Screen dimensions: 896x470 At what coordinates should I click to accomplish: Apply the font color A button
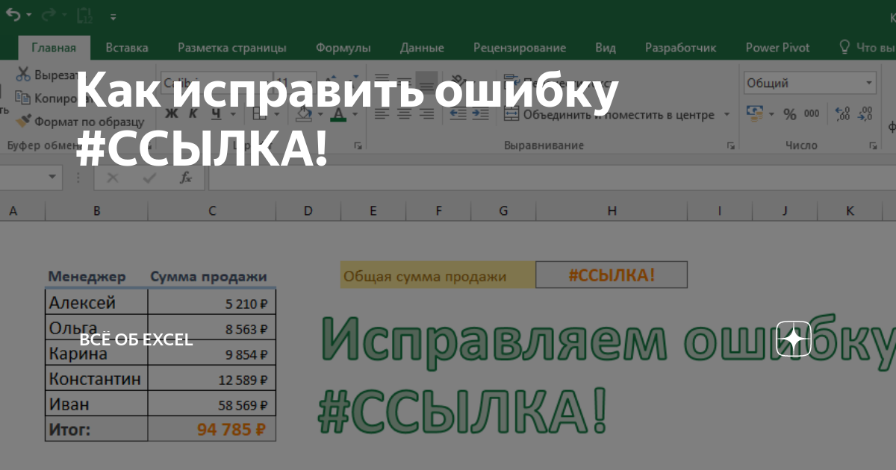[x=338, y=113]
